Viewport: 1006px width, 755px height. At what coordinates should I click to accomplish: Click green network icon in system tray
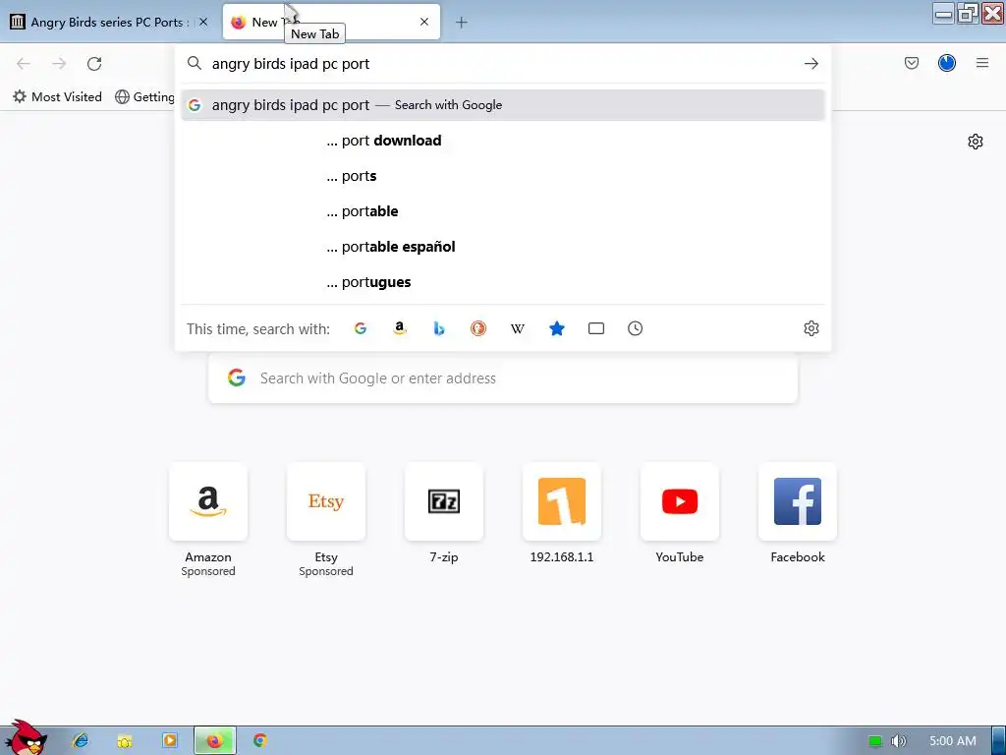[875, 741]
